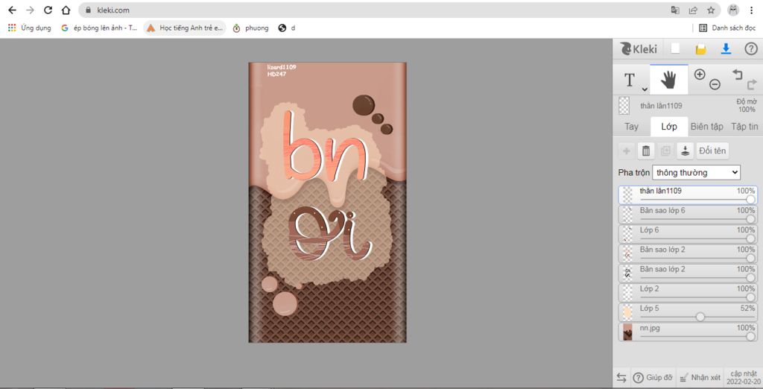Open the Ứng dụng apps shortcut
763x389 pixels.
tap(29, 28)
